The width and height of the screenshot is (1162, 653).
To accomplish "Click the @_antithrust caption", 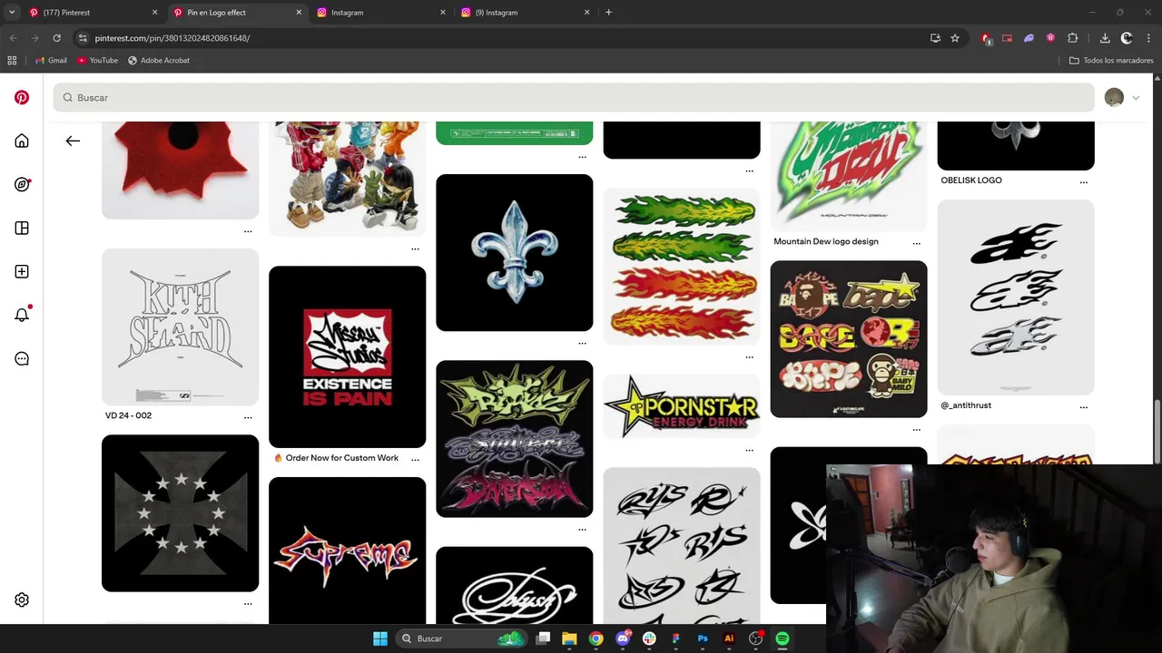I will point(966,405).
